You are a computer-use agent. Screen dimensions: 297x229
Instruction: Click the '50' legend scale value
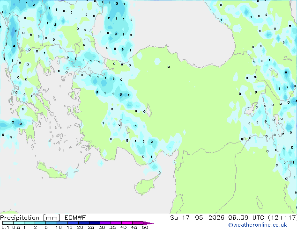145,227
